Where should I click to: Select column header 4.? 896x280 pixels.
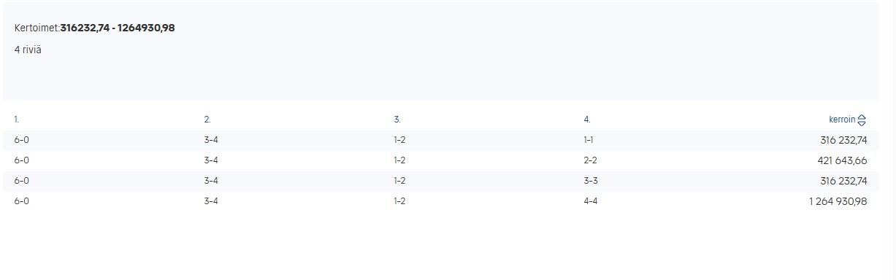coord(587,120)
